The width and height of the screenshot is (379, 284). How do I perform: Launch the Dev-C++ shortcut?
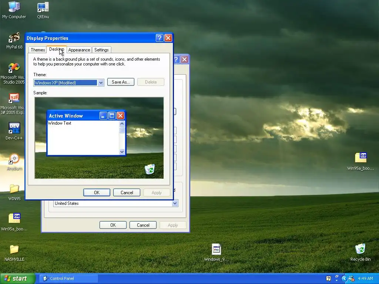tap(14, 131)
